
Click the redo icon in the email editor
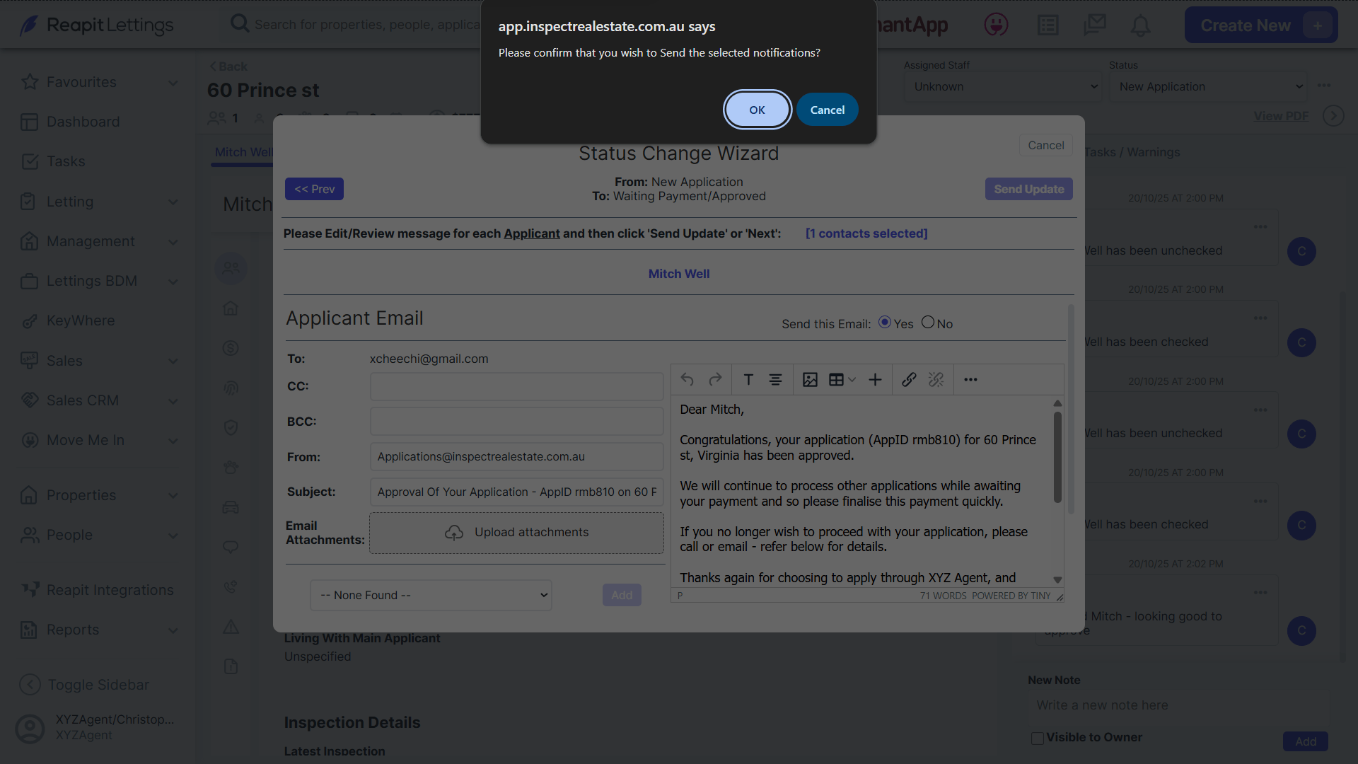tap(715, 379)
